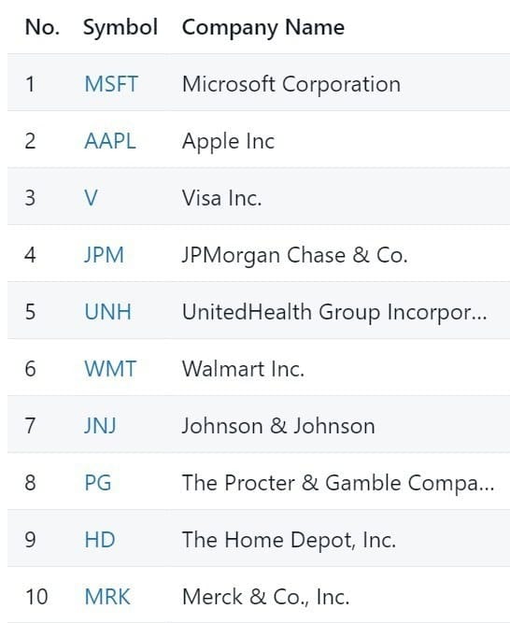Select the Johnson & Johnson row text
Viewport: 510px width, 623px height.
coord(278,426)
